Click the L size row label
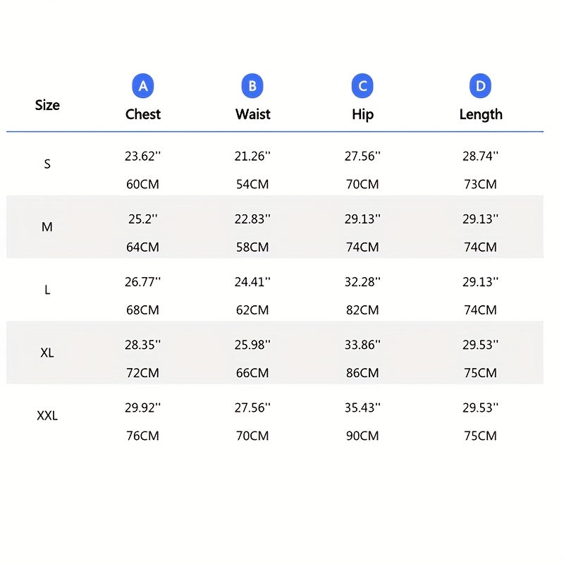The image size is (564, 564). (47, 290)
